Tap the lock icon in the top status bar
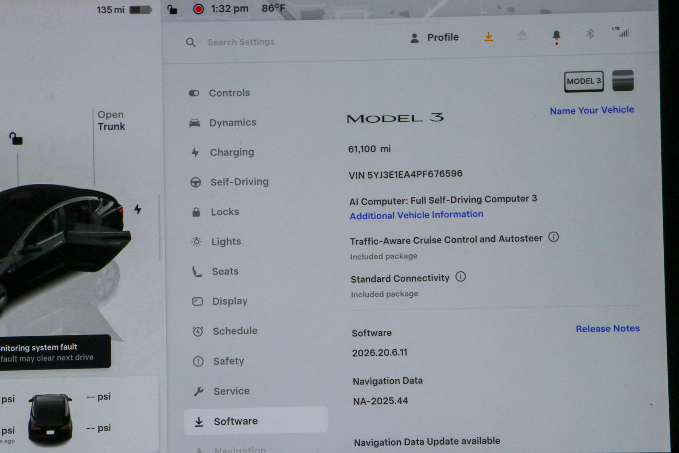Screen dimensions: 679x453 pos(172,9)
